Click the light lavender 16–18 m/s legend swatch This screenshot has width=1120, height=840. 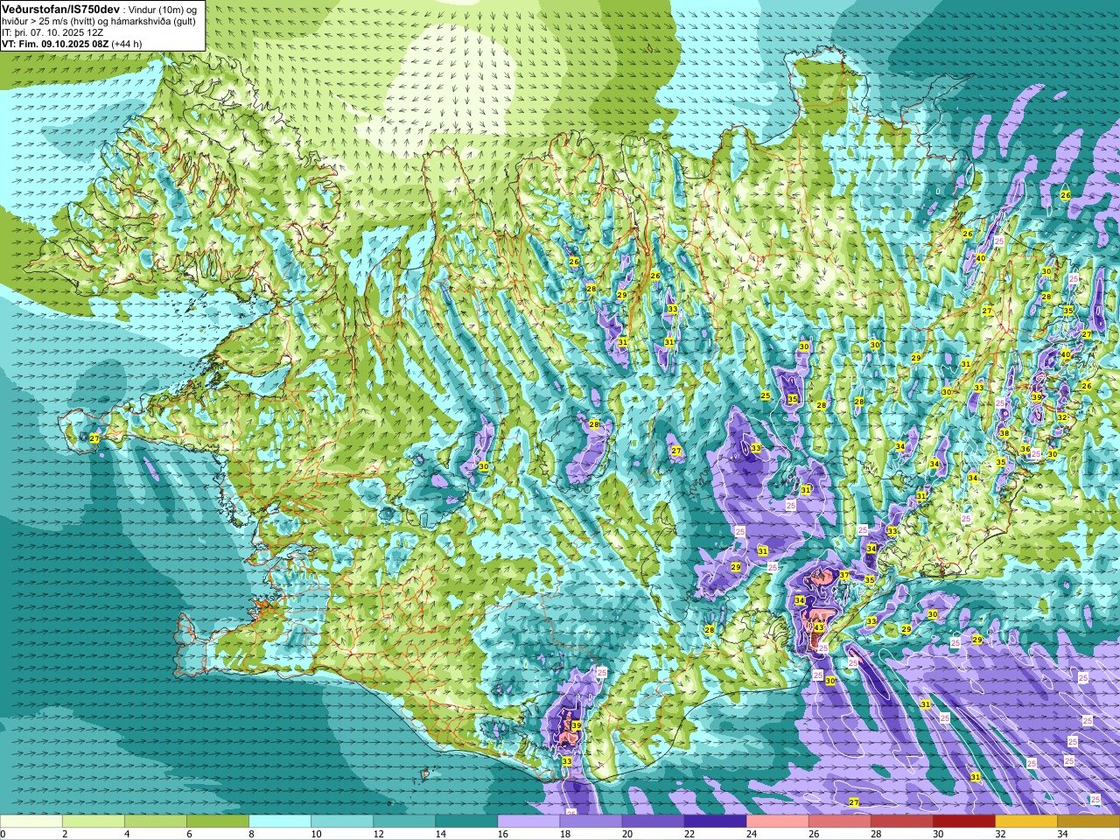pos(528,821)
